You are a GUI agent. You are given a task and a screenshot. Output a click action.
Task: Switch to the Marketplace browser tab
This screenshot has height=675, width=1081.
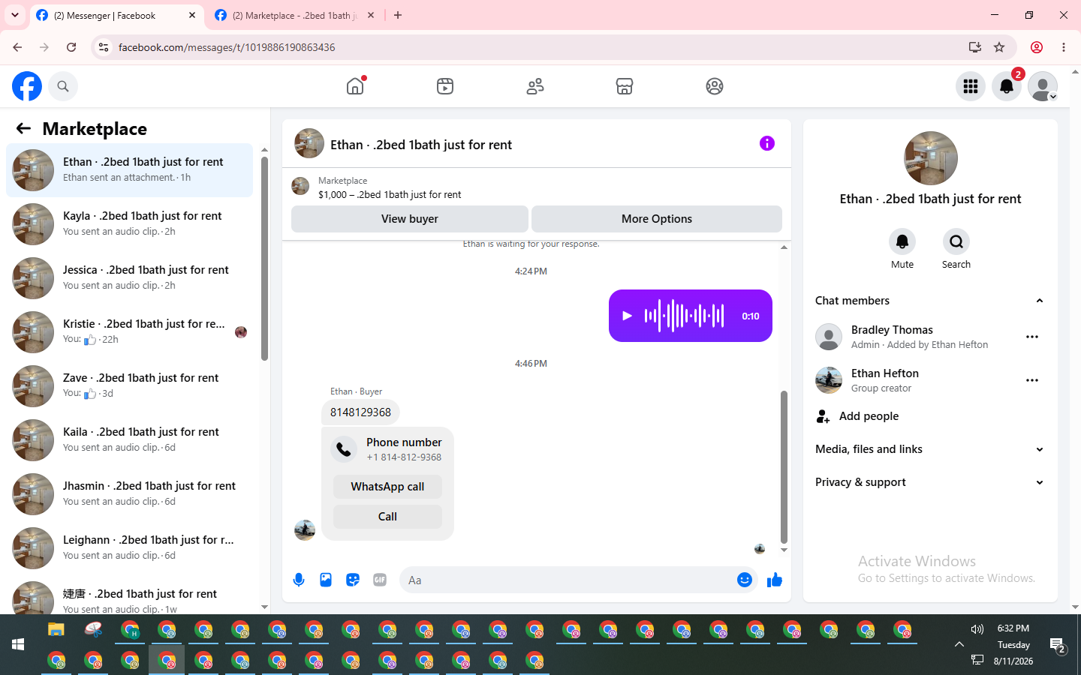click(x=294, y=15)
